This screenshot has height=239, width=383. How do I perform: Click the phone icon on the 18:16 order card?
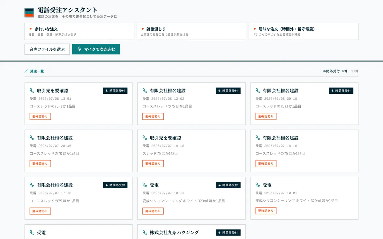[x=258, y=138]
